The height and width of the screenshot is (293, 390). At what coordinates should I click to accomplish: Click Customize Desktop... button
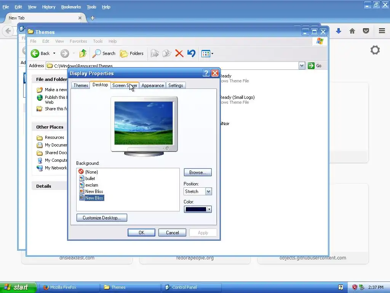pos(102,218)
